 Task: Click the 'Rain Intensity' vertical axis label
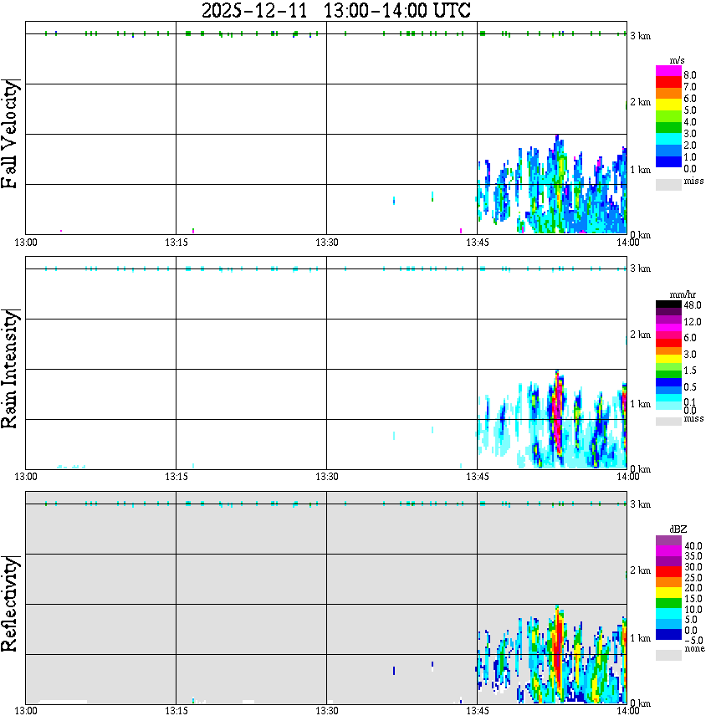[9, 369]
